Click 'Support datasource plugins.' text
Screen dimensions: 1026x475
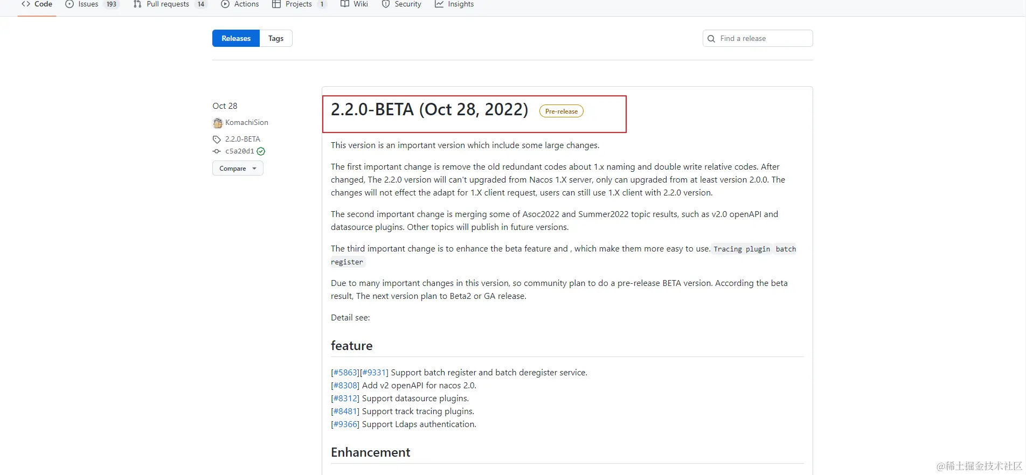click(415, 399)
